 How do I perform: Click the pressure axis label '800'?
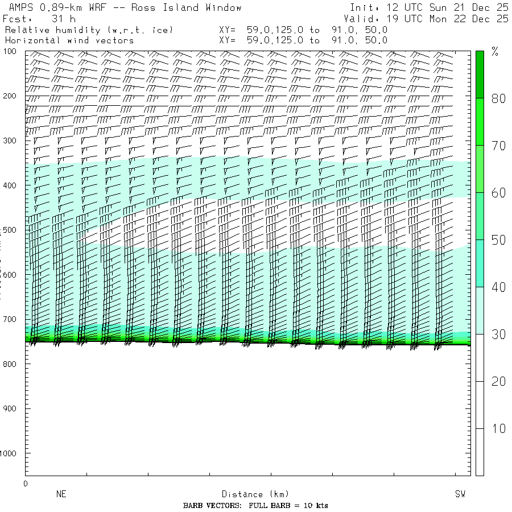(x=10, y=364)
